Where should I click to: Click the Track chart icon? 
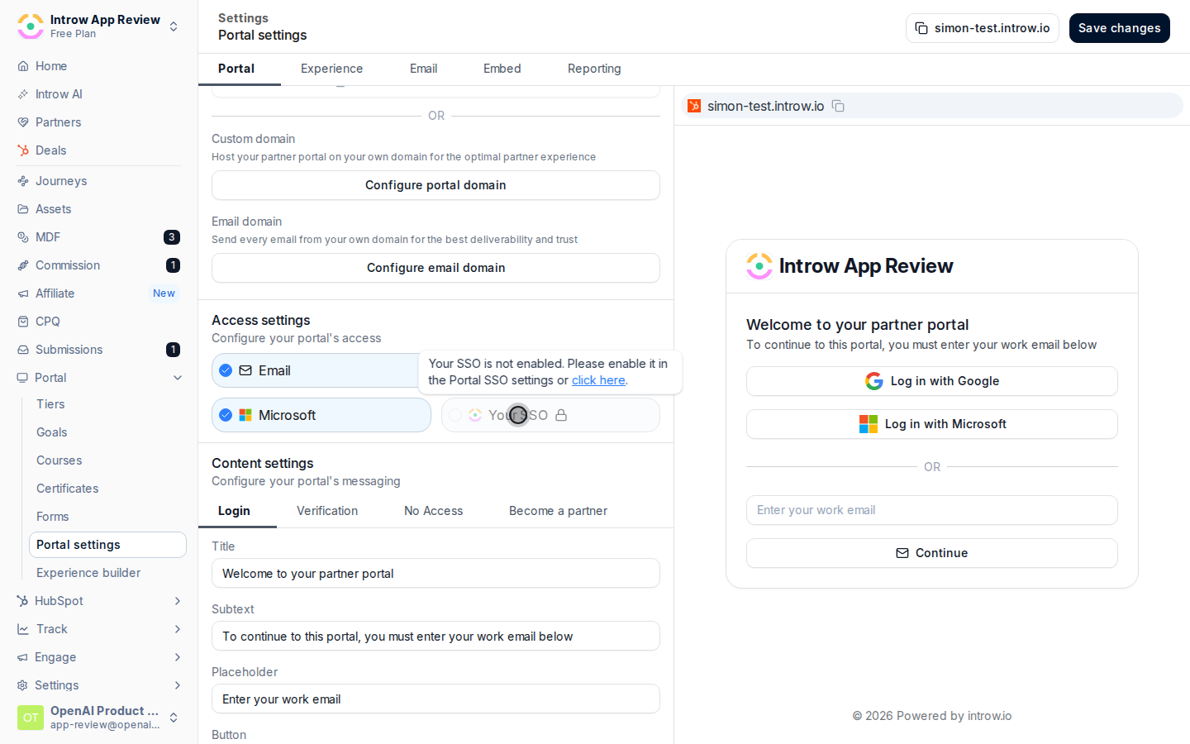pyautogui.click(x=23, y=629)
